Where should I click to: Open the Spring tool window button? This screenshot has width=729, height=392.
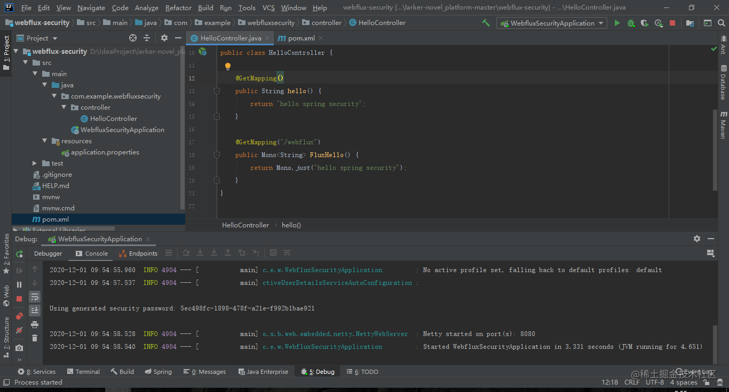(158, 372)
